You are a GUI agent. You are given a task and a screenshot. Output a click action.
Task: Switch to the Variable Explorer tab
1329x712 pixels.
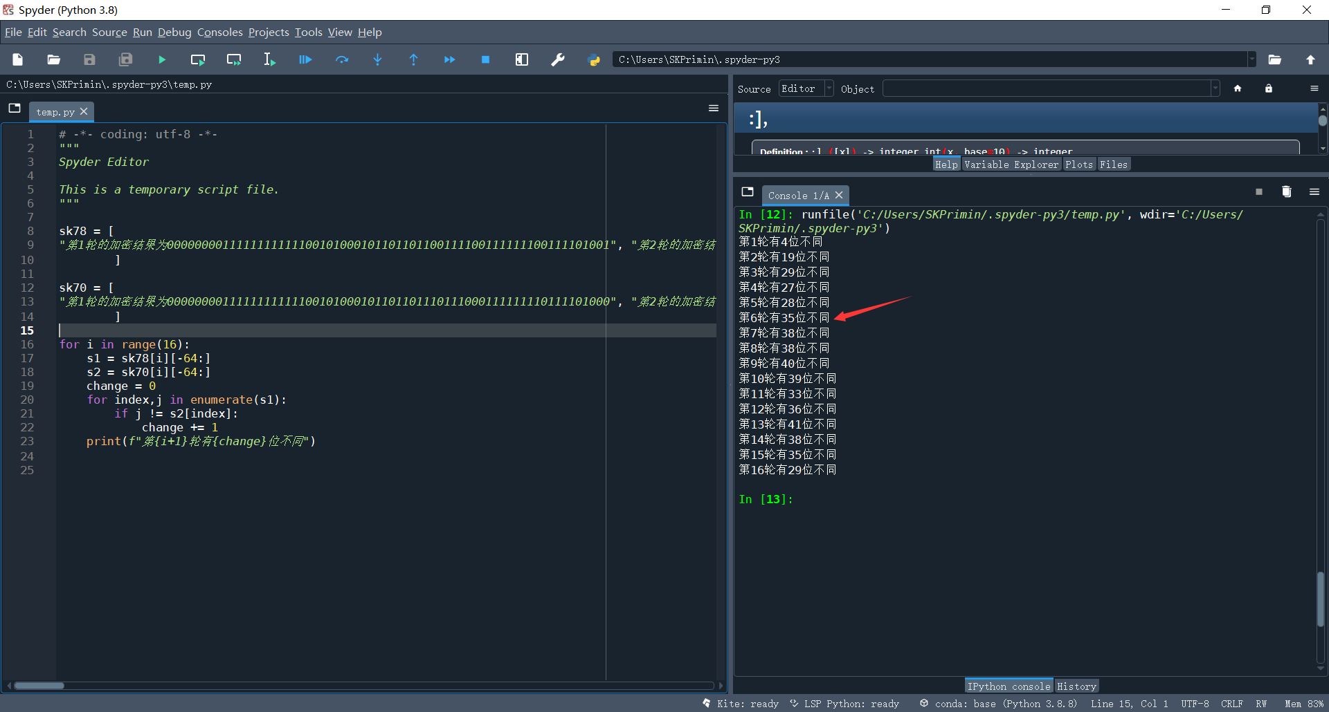[x=1011, y=165]
